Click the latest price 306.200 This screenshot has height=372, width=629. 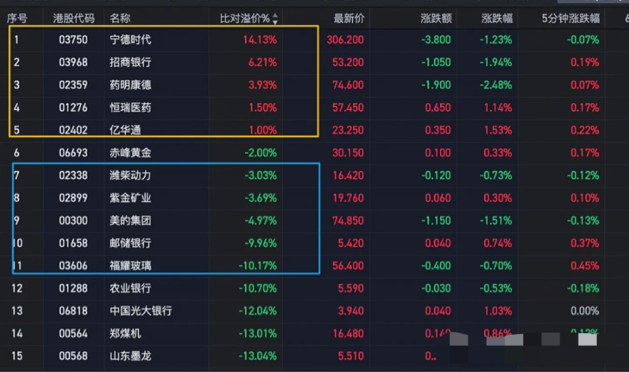coord(345,40)
